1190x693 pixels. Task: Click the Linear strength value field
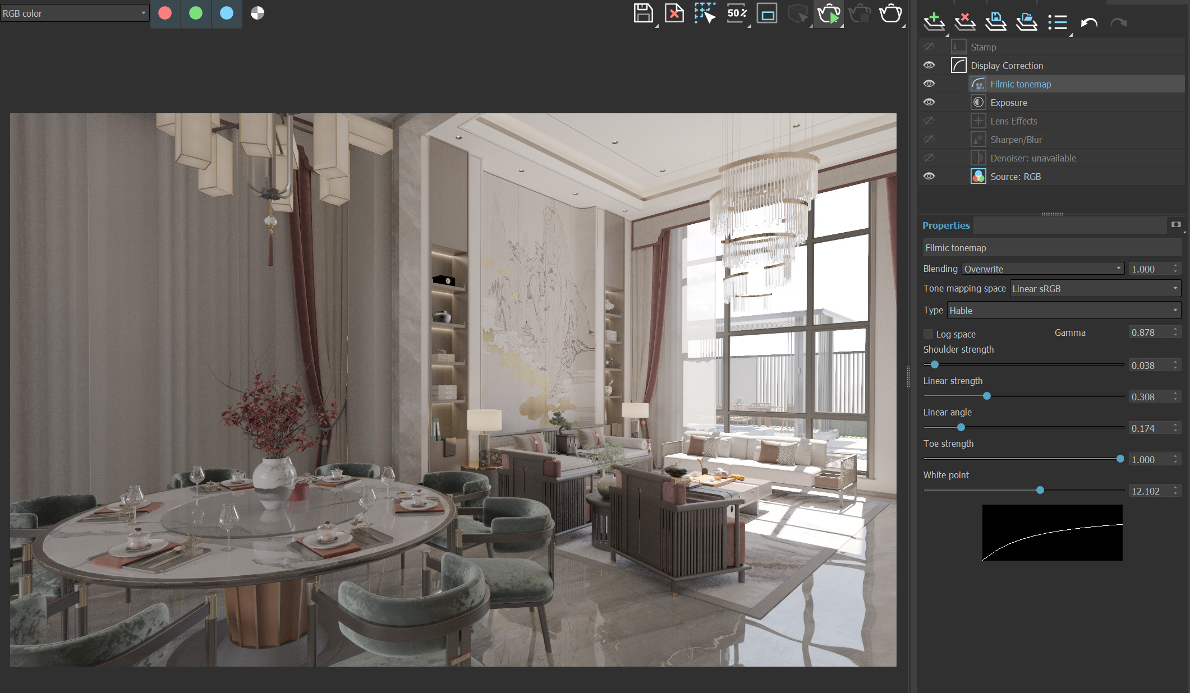click(x=1150, y=397)
